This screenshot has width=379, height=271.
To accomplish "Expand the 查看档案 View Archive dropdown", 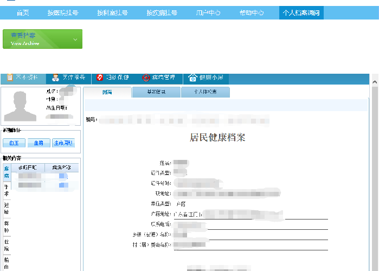I will pyautogui.click(x=42, y=39).
